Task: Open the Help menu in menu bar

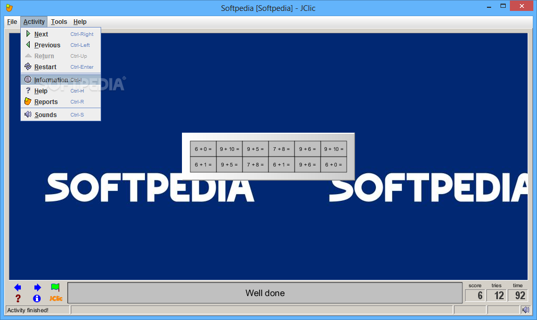Action: 80,21
